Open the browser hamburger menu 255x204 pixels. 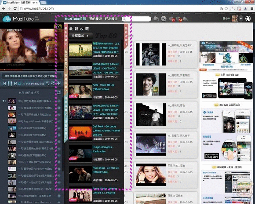coord(252,8)
